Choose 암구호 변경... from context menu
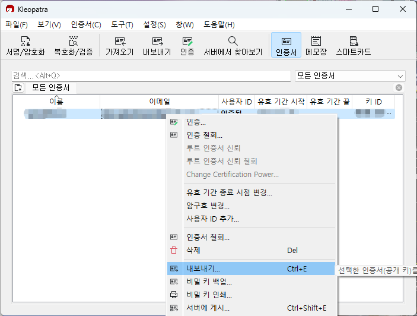 pyautogui.click(x=251, y=206)
